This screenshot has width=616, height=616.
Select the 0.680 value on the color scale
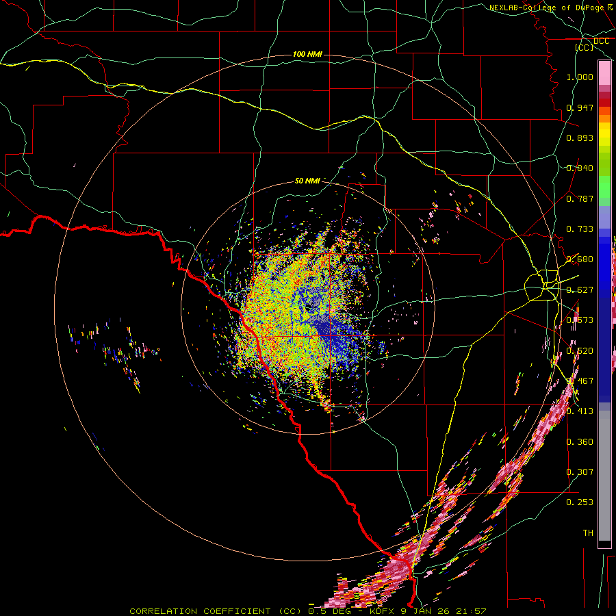click(580, 259)
